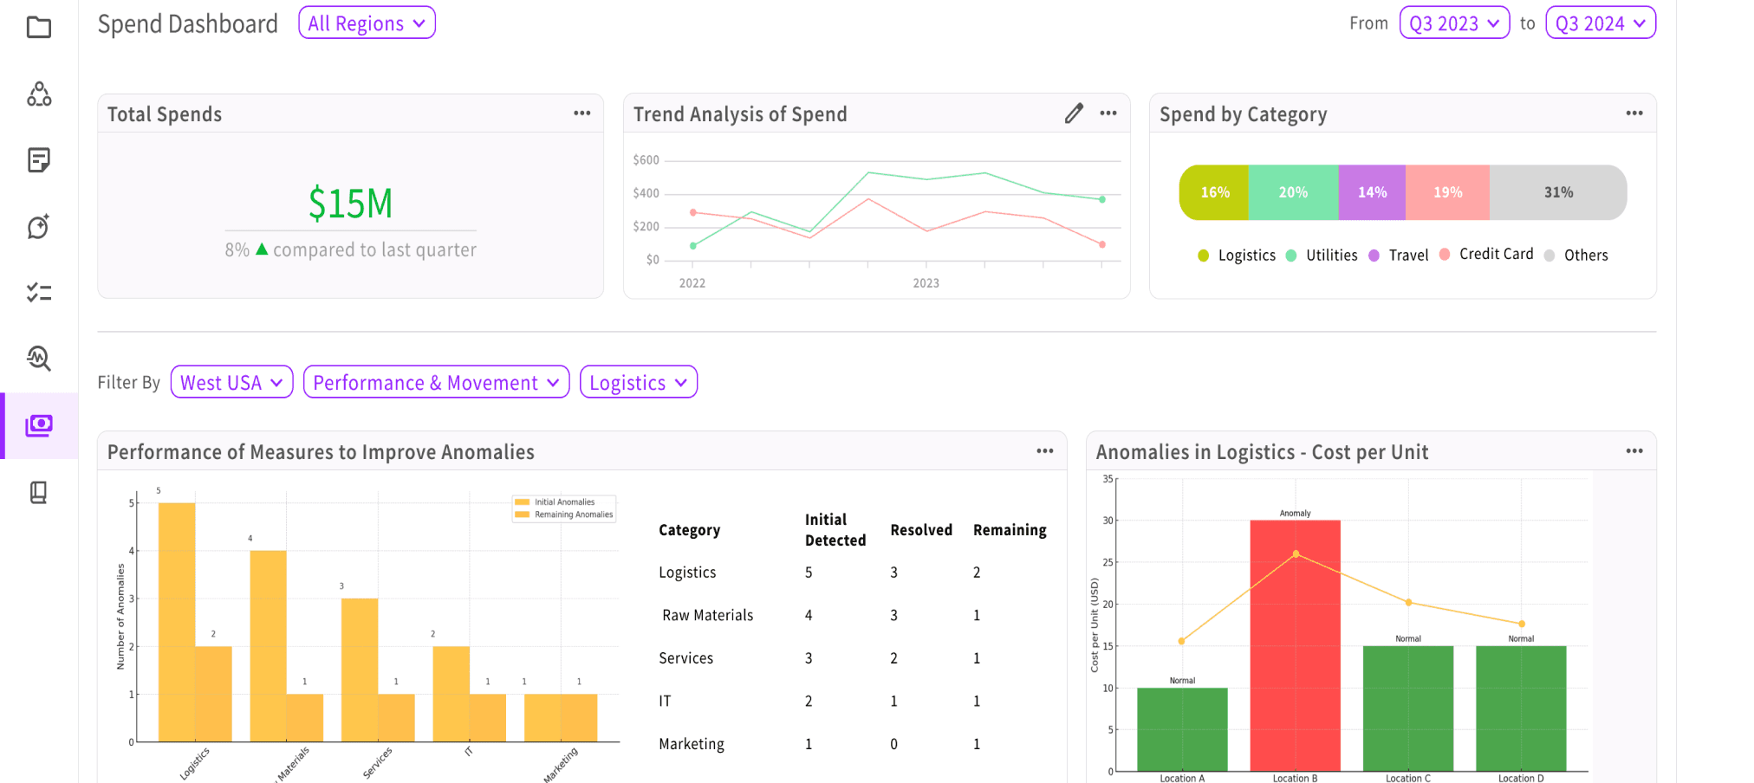Open the notes document sidebar icon

pyautogui.click(x=39, y=160)
